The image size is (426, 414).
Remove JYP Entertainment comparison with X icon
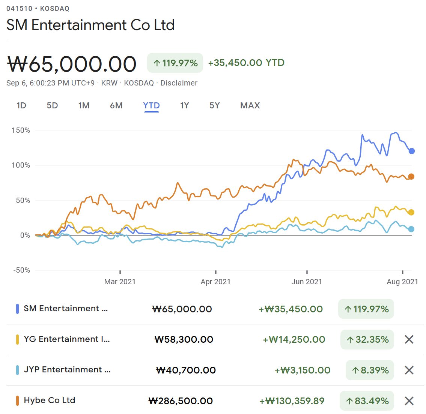409,370
